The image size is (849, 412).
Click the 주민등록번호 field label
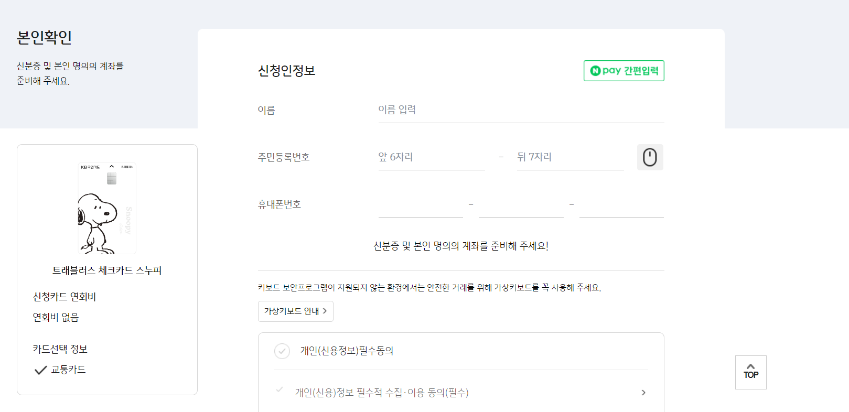tap(284, 157)
